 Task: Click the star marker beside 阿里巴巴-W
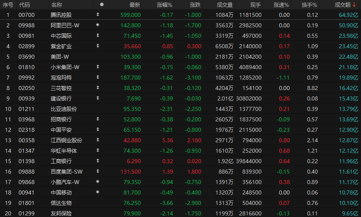tap(98, 25)
